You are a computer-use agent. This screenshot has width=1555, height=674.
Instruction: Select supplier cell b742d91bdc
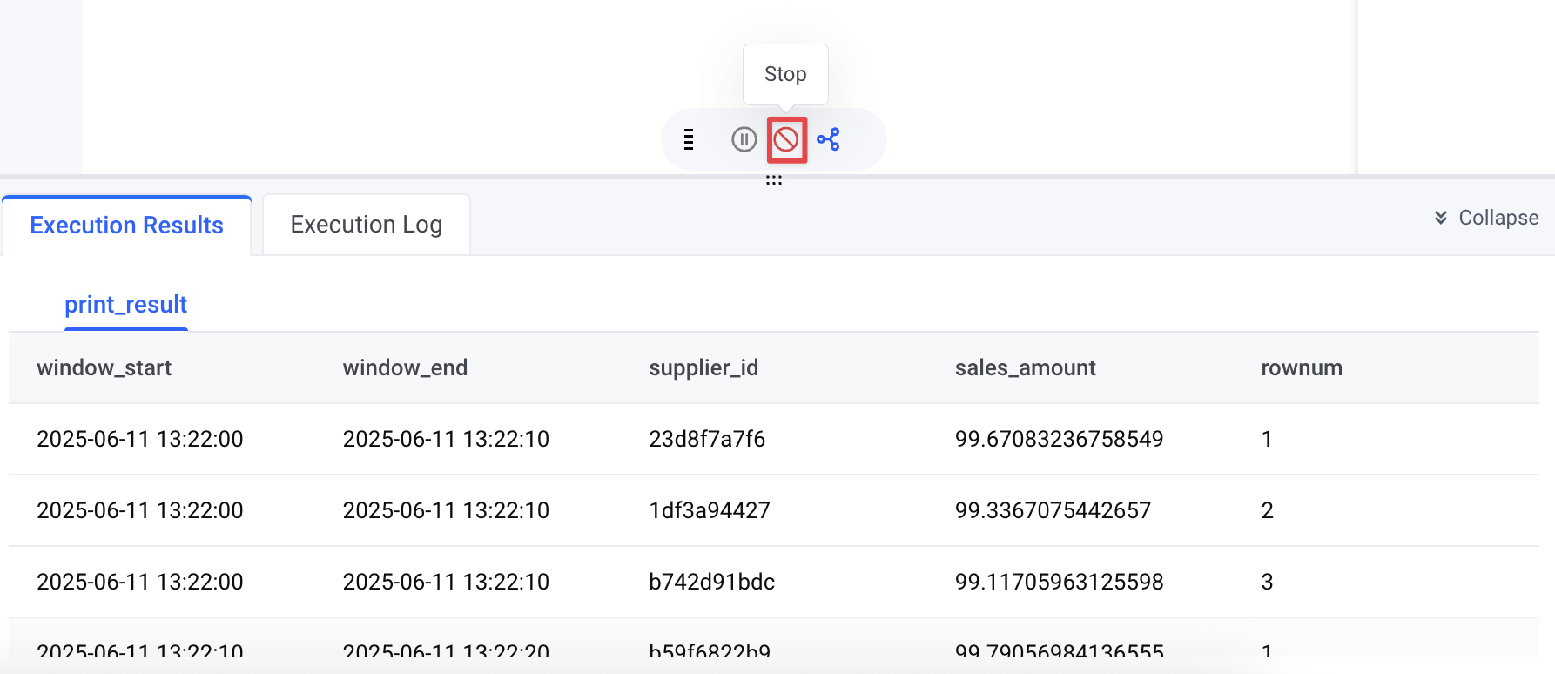point(711,582)
